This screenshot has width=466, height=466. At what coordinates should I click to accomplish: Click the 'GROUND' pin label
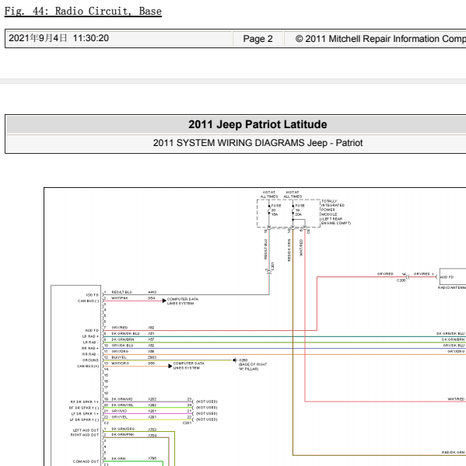pyautogui.click(x=90, y=360)
